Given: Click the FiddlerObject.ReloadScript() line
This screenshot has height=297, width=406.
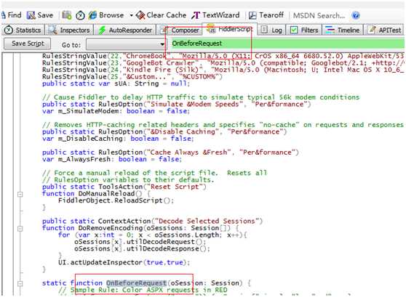Looking at the screenshot, I should coord(116,200).
